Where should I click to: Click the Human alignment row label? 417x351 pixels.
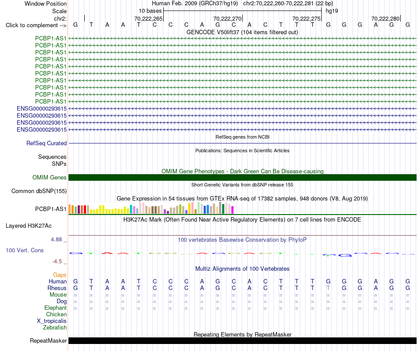pos(58,281)
